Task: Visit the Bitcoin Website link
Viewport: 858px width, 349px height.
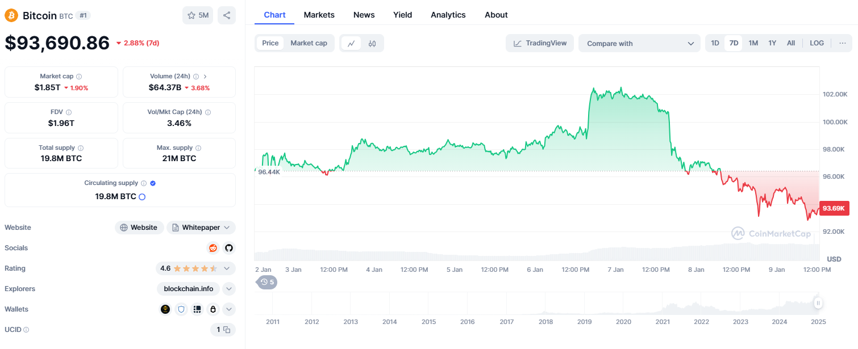Action: (x=139, y=228)
